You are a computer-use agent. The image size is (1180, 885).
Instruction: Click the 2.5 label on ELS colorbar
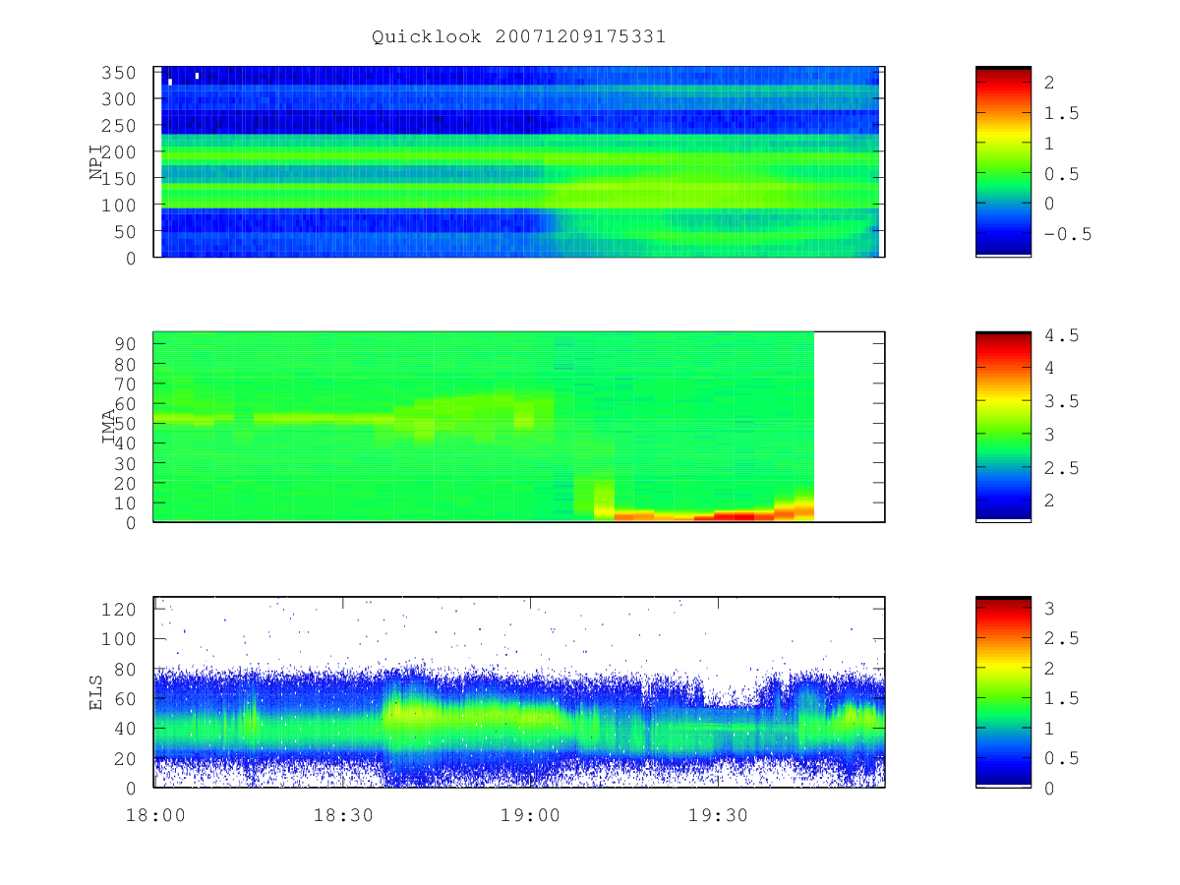click(1062, 639)
